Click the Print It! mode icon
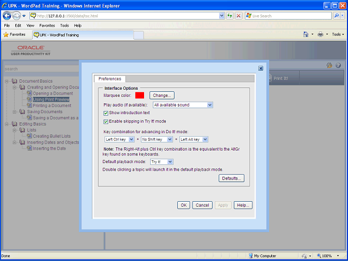 [270, 78]
